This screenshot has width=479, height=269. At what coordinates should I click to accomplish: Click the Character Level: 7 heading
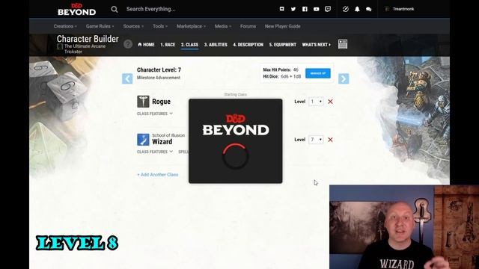click(159, 69)
